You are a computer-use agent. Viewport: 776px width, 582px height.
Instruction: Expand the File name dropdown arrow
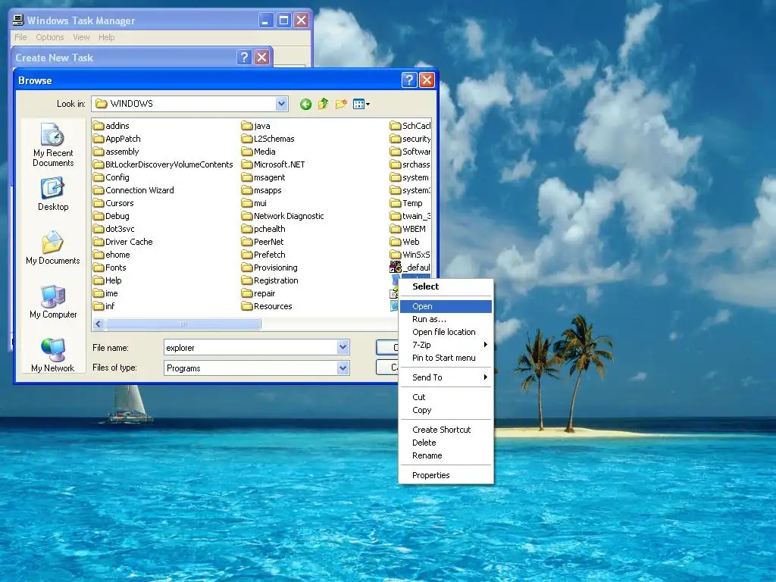point(343,347)
